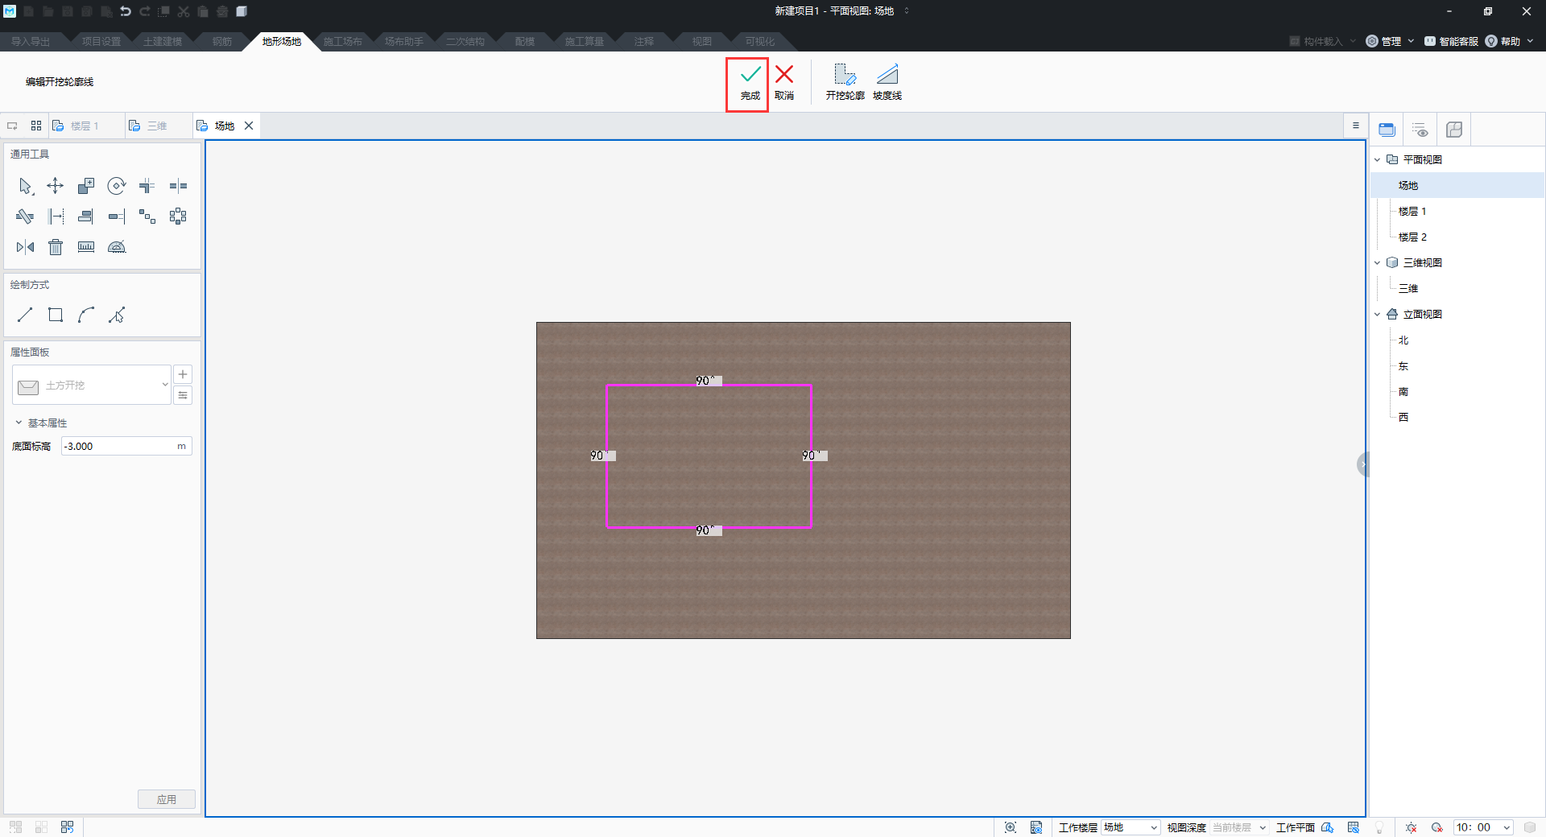1546x837 pixels.
Task: Switch to the 土建建模 ribbon tab
Action: (x=163, y=41)
